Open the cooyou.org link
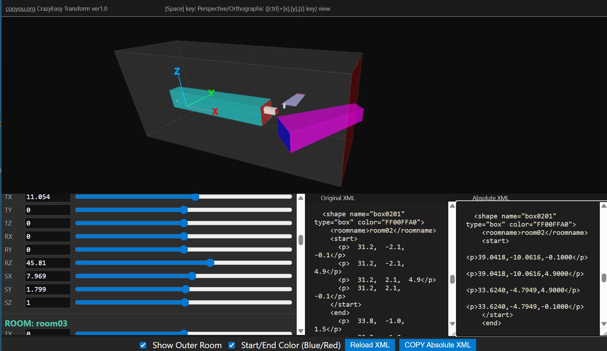This screenshot has height=351, width=607. pos(20,9)
